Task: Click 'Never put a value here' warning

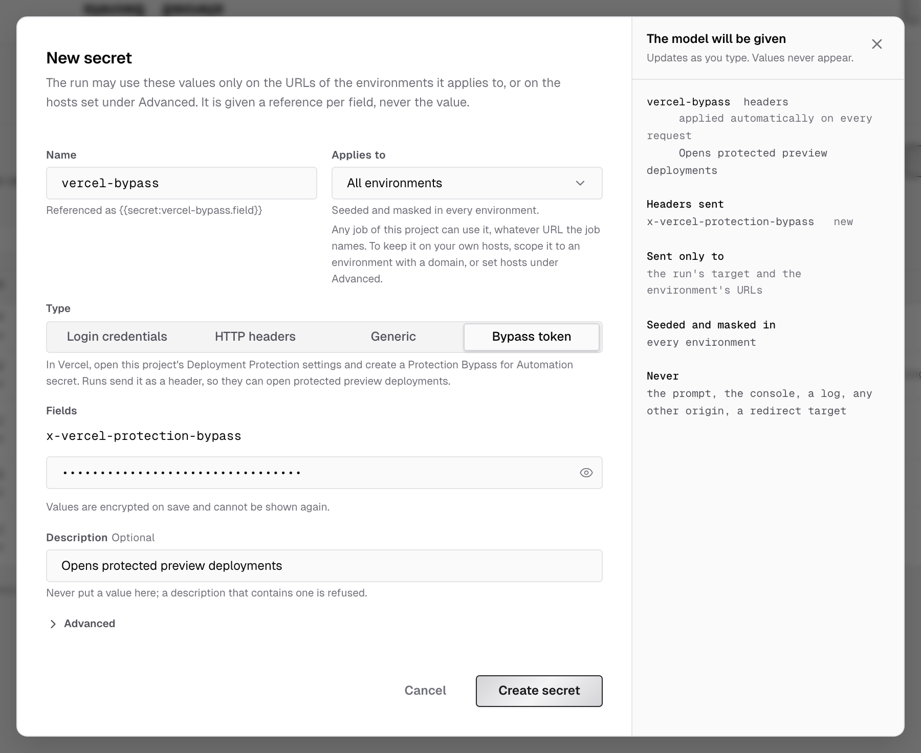Action: pos(207,593)
